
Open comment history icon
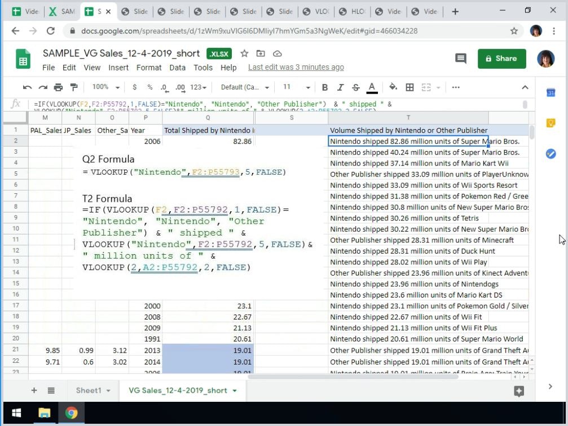click(461, 59)
